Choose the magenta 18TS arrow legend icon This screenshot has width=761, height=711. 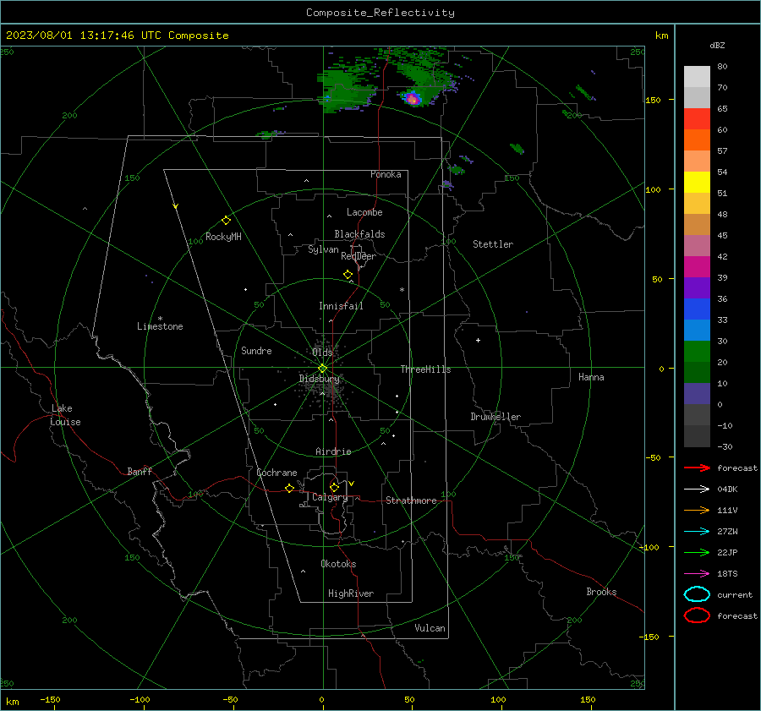(x=697, y=574)
